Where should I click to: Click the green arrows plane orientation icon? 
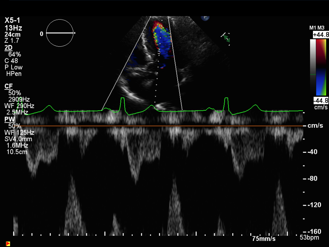pyautogui.click(x=226, y=38)
